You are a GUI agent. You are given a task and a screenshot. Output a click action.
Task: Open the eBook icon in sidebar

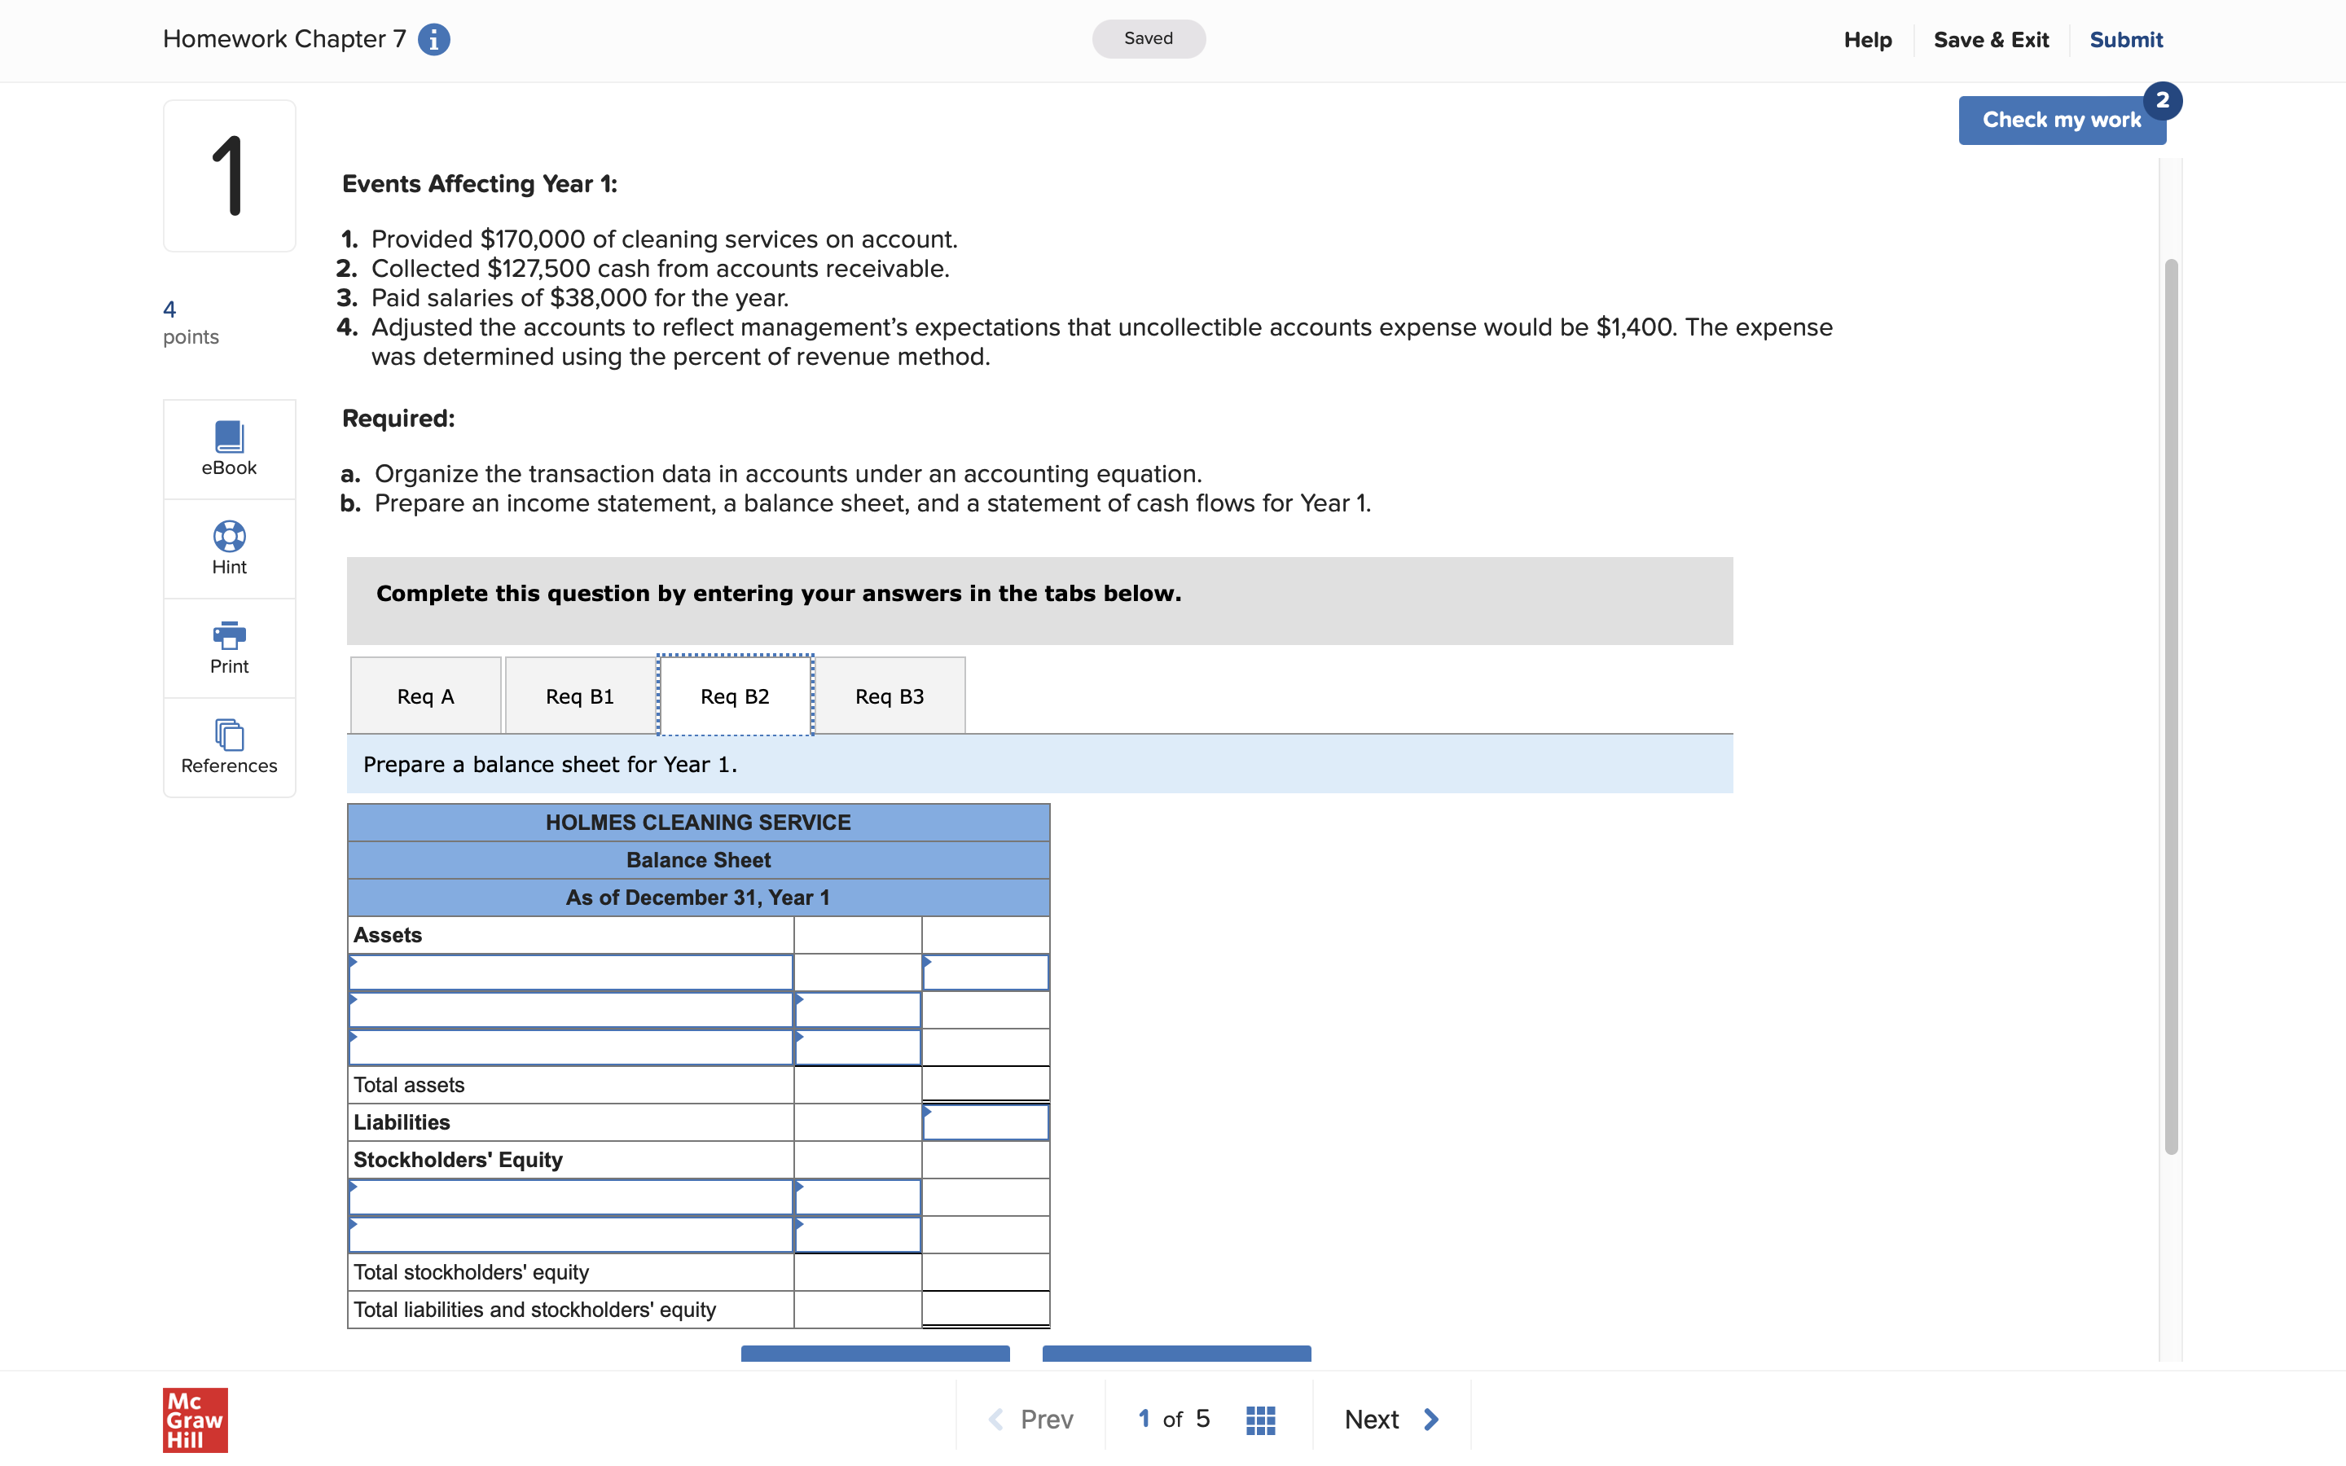pos(229,437)
